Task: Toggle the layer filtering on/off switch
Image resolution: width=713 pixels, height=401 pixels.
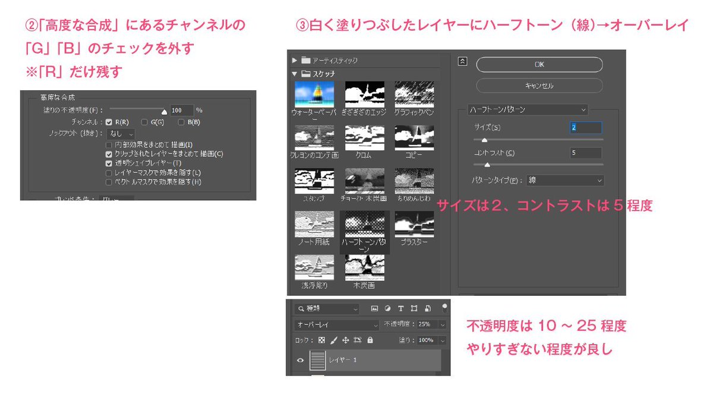Action: pyautogui.click(x=444, y=308)
